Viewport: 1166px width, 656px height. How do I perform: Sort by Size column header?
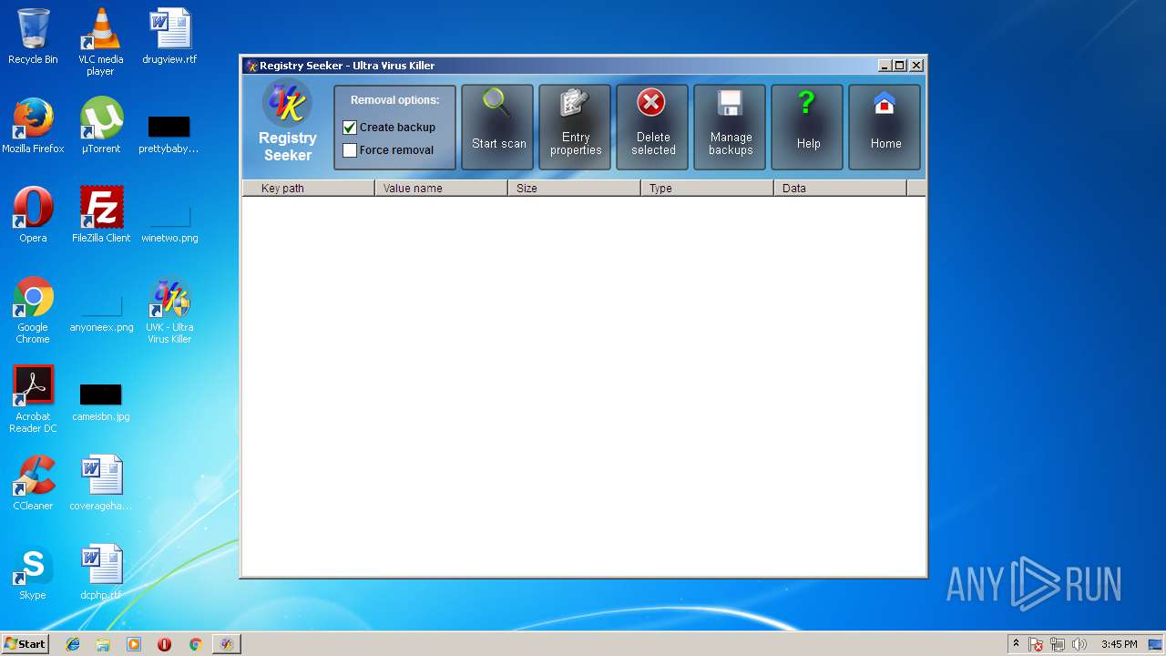(575, 188)
